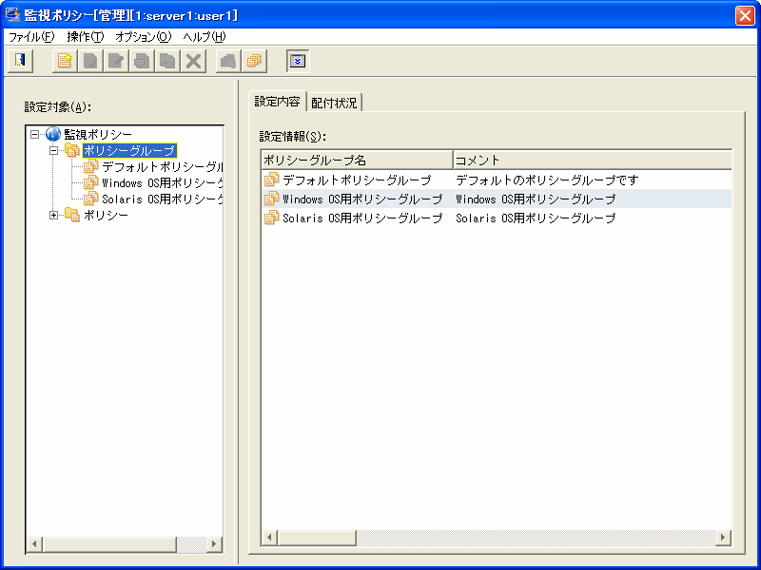
Task: Select the 監視ポリシー root tree item
Action: [98, 134]
